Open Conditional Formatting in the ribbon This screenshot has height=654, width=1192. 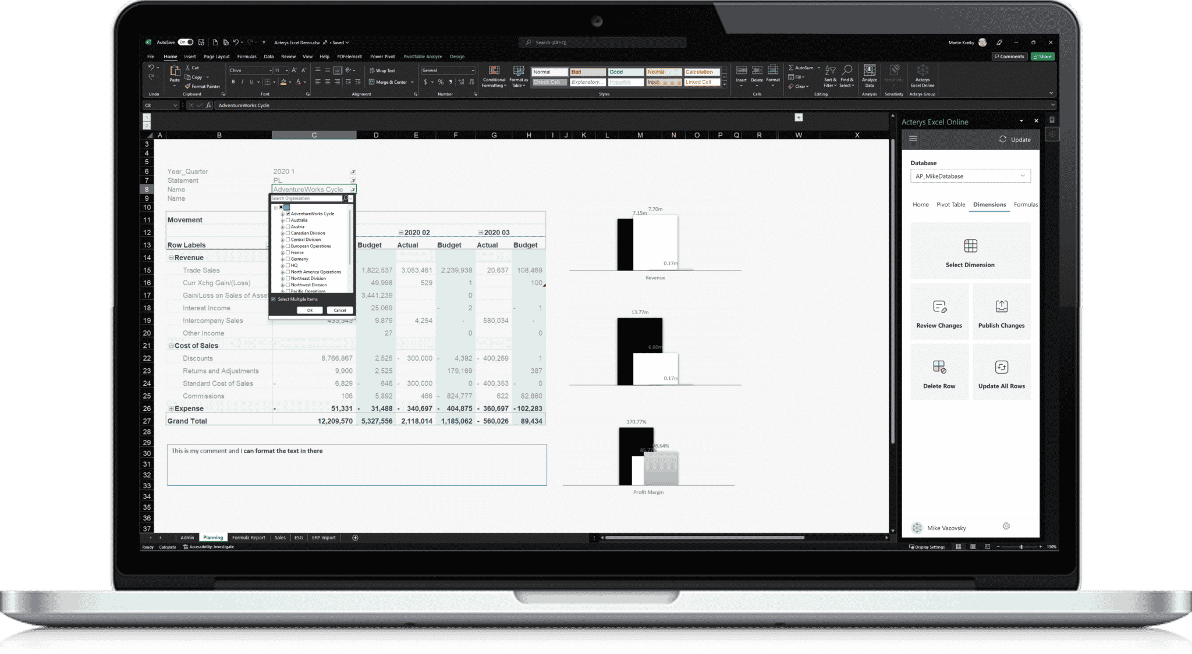(x=494, y=77)
